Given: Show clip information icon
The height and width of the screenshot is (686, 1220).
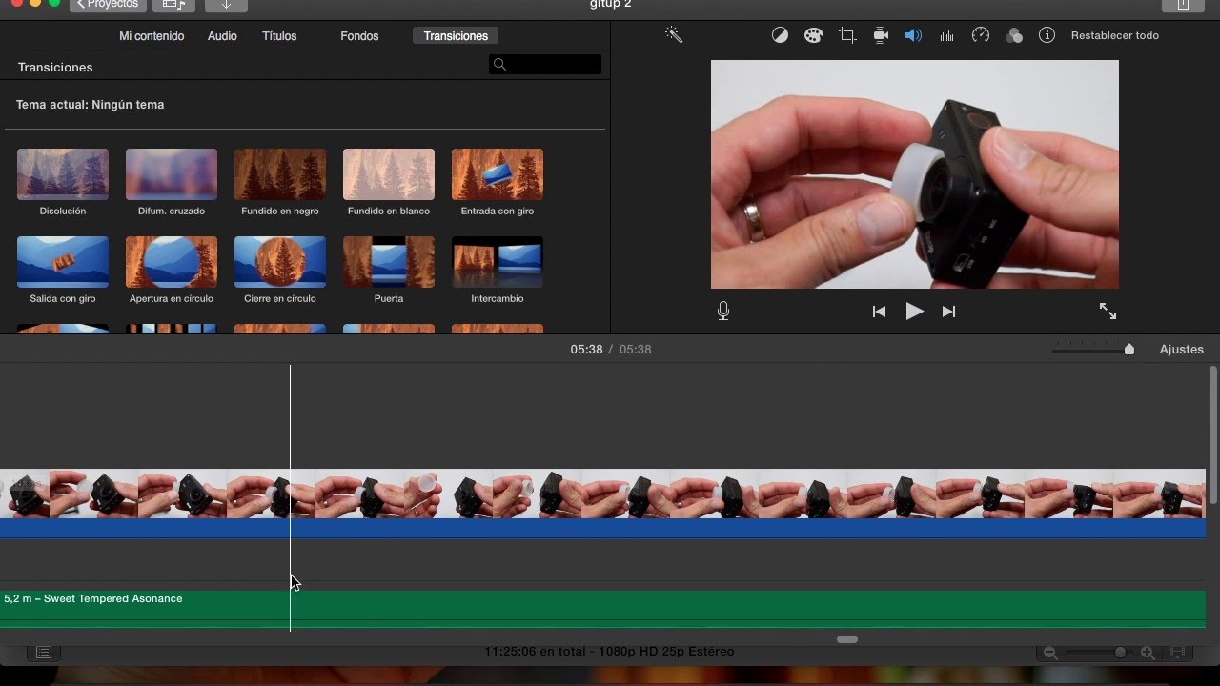Looking at the screenshot, I should click(1047, 35).
